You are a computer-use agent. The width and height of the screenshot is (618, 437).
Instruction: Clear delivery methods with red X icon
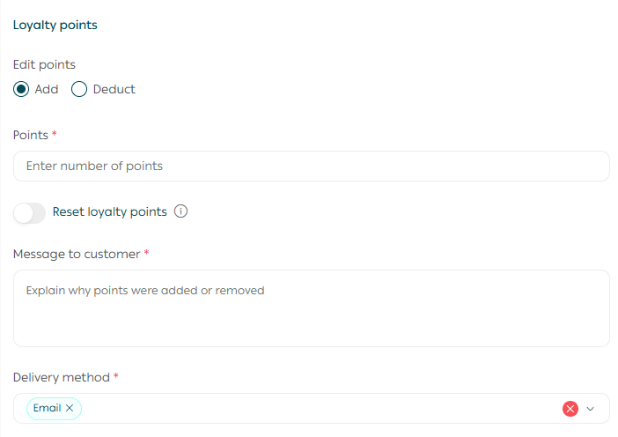point(570,408)
